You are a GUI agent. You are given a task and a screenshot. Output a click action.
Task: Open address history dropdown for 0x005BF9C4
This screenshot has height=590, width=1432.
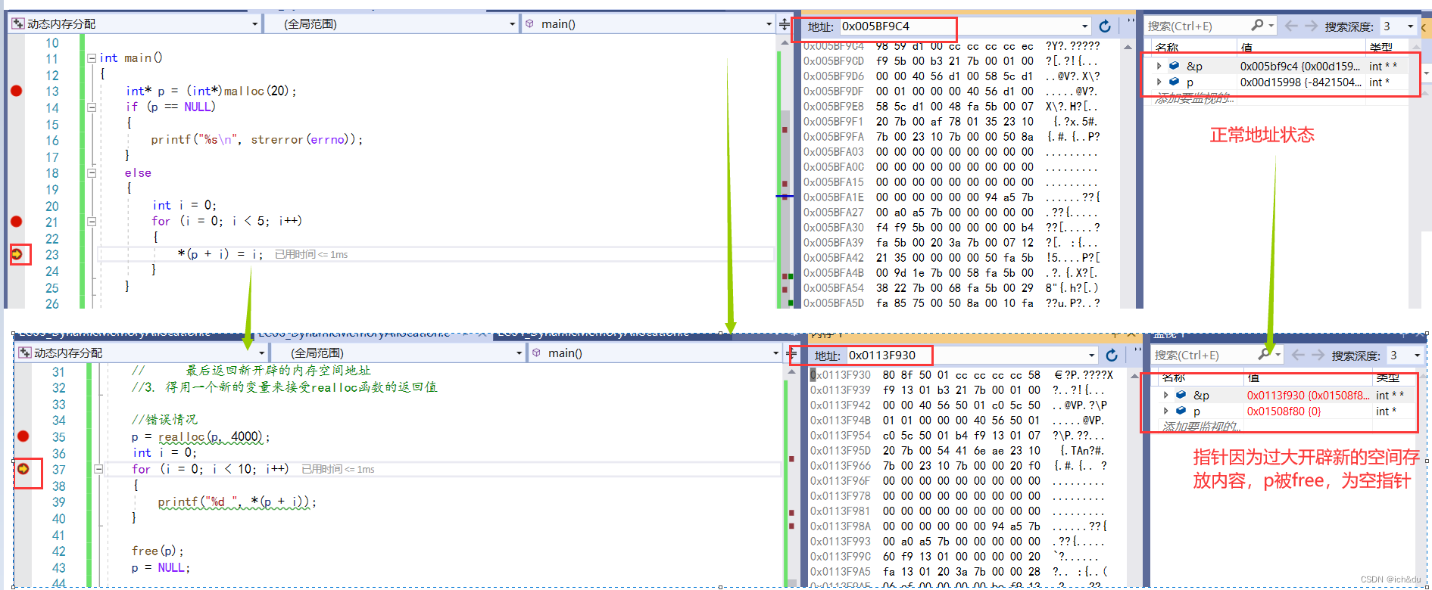1085,26
